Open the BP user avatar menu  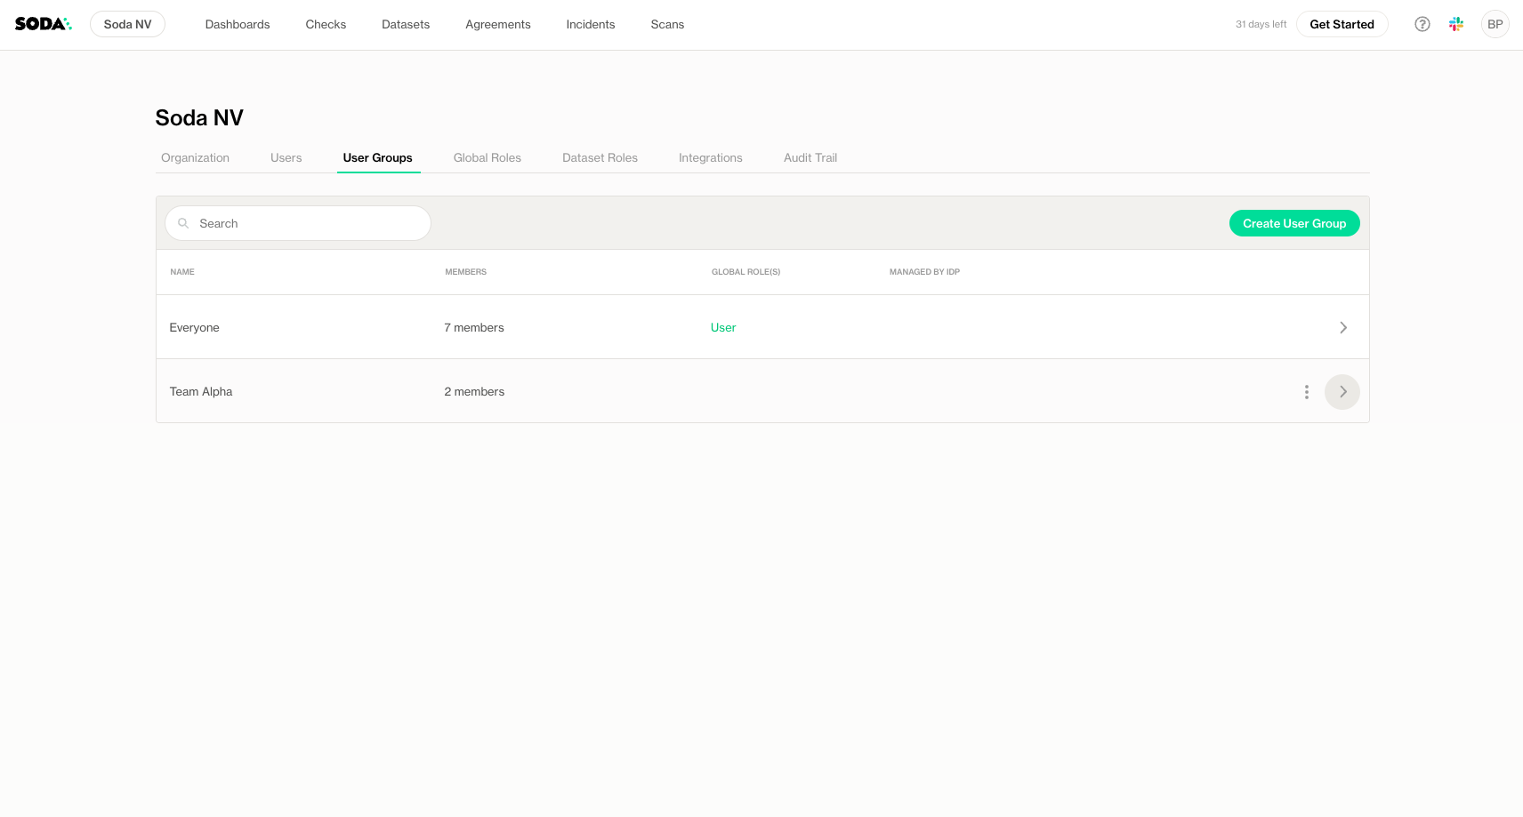1495,24
